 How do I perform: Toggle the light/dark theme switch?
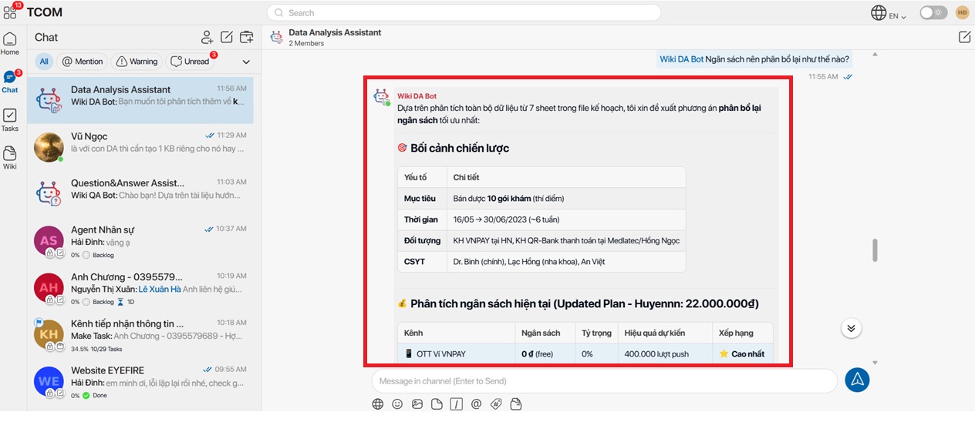pos(933,12)
